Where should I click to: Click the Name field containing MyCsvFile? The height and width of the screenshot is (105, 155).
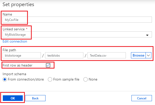point(77,20)
